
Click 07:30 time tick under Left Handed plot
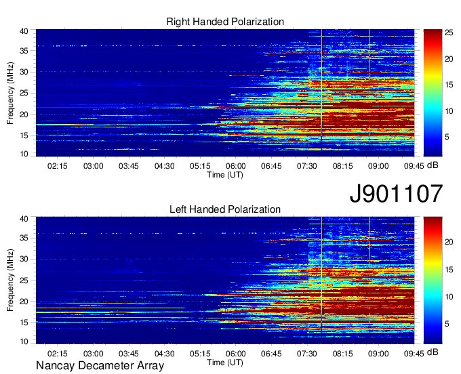tap(307, 354)
